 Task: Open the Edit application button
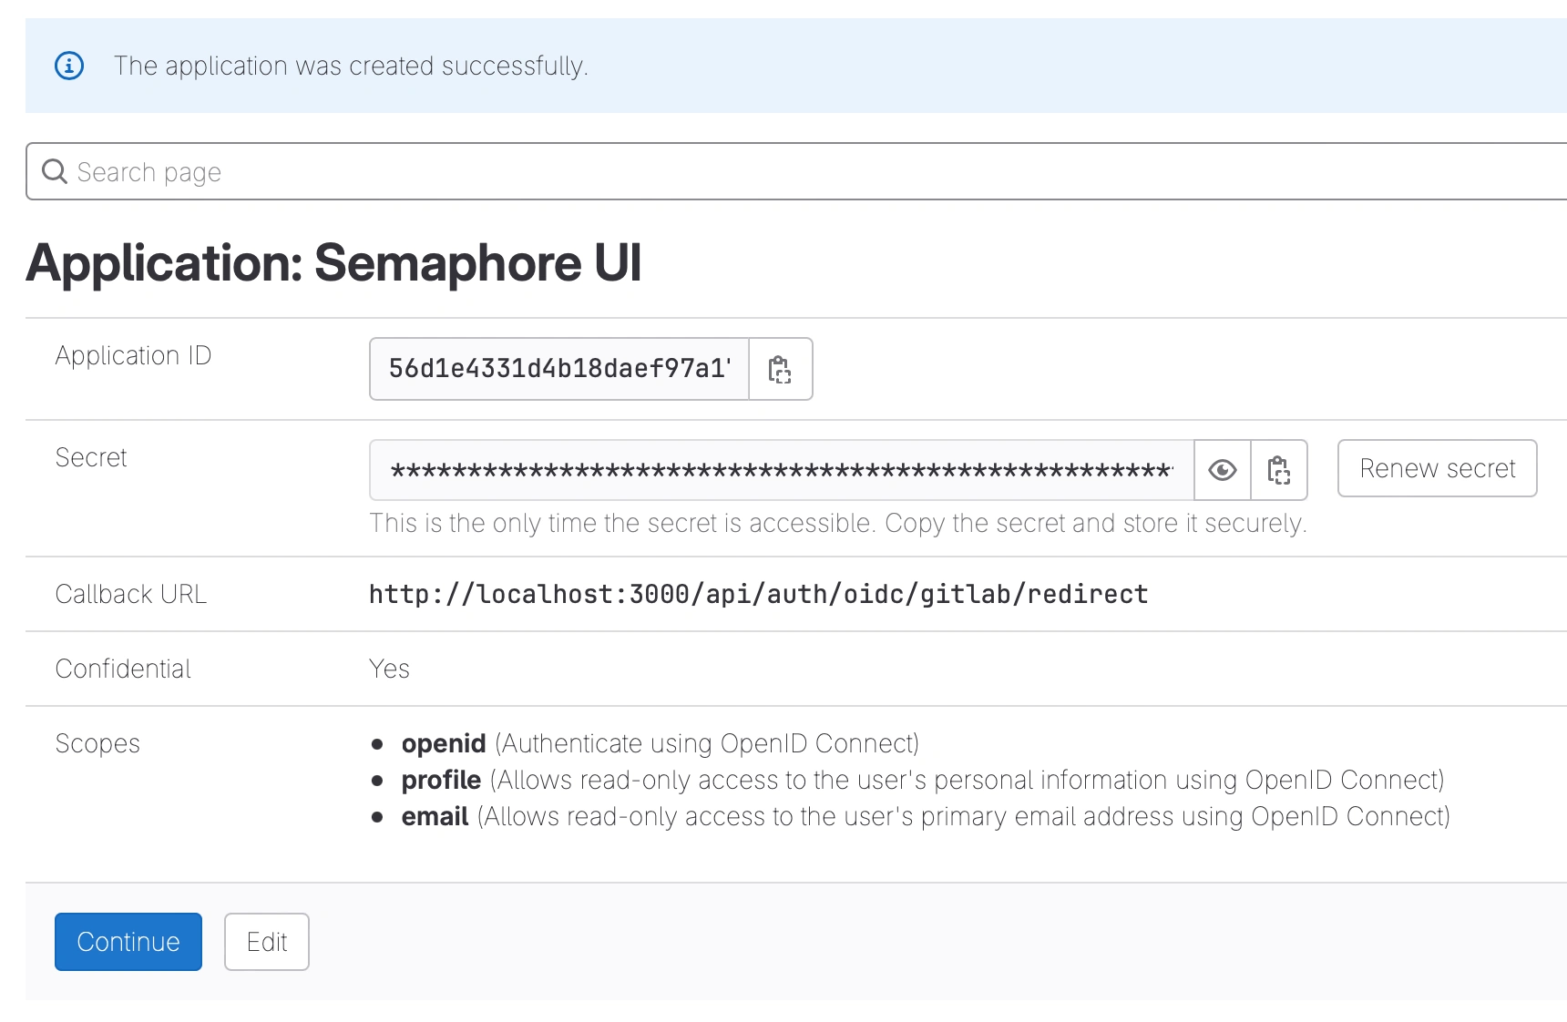(267, 942)
